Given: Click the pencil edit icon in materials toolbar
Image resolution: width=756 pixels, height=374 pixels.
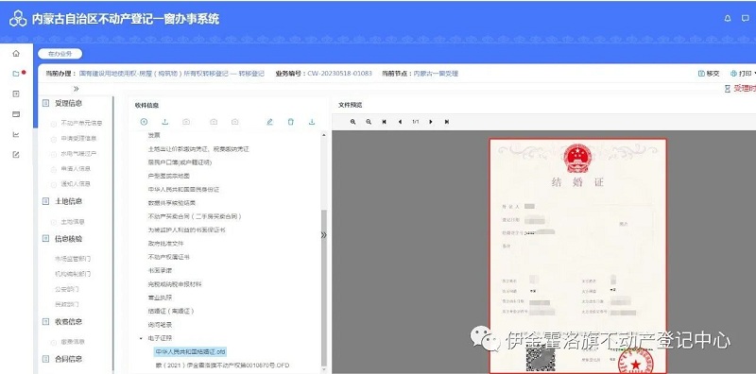Looking at the screenshot, I should pos(269,122).
